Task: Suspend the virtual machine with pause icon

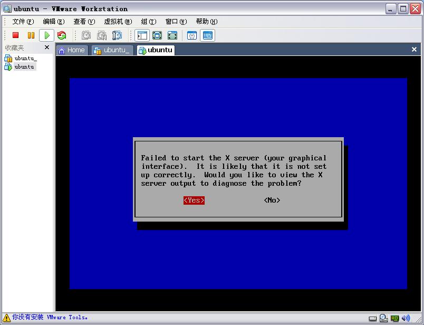Action: coord(31,35)
